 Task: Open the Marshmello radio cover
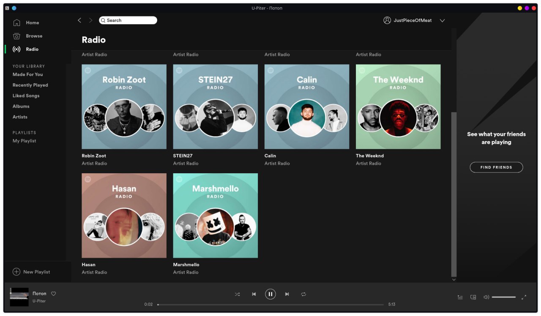pos(215,215)
